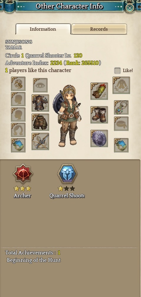
Task: Check the Like! checkbox
Action: [117, 70]
